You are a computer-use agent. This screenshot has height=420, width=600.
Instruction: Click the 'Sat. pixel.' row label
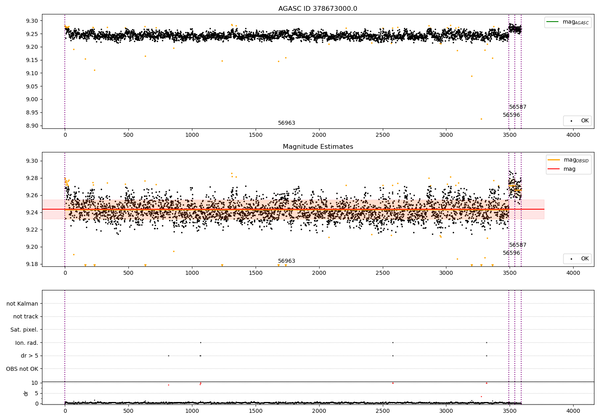click(x=24, y=330)
